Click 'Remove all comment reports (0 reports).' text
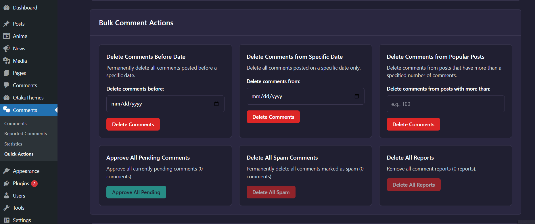Viewport: 535px width, 224px height. (x=432, y=169)
